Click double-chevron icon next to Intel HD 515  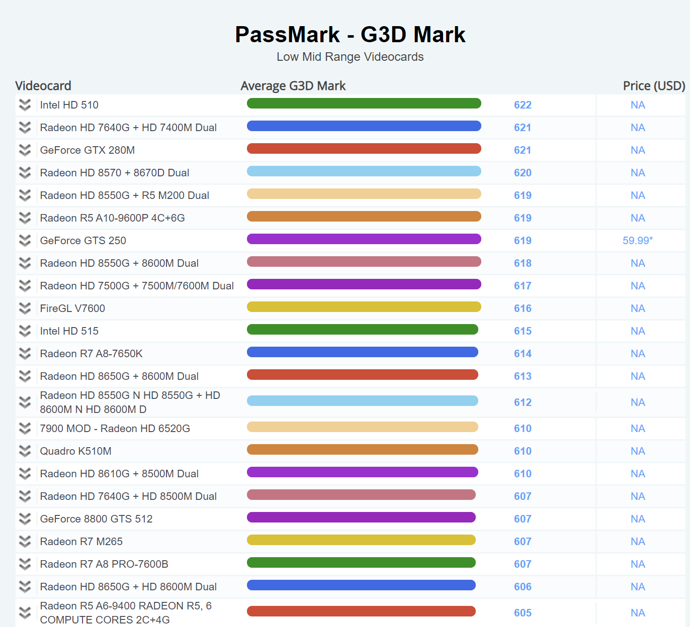(25, 331)
